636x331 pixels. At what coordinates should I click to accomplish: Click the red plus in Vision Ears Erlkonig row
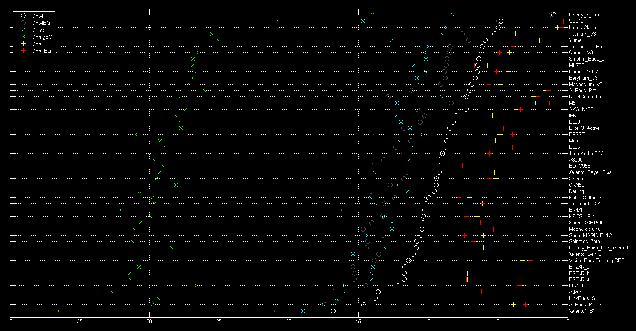click(x=530, y=260)
